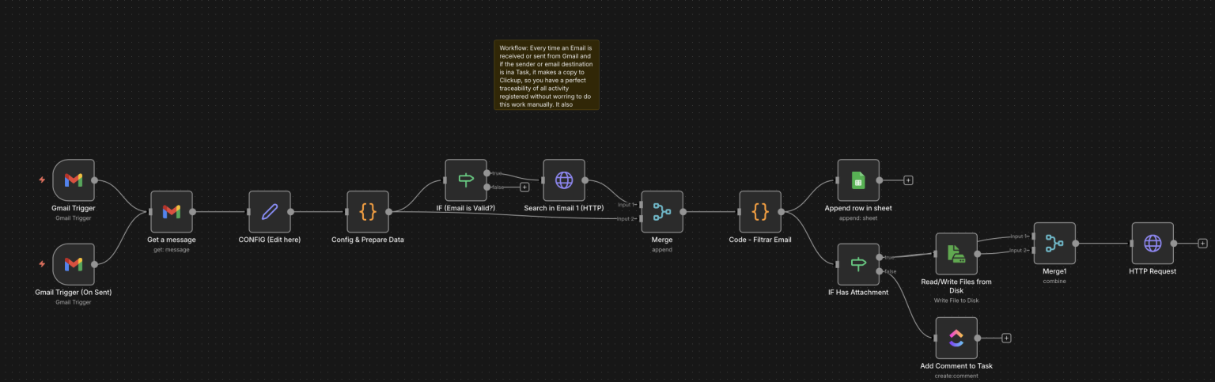Click the 'Add Comment to Task' label
The image size is (1215, 382).
pos(956,366)
